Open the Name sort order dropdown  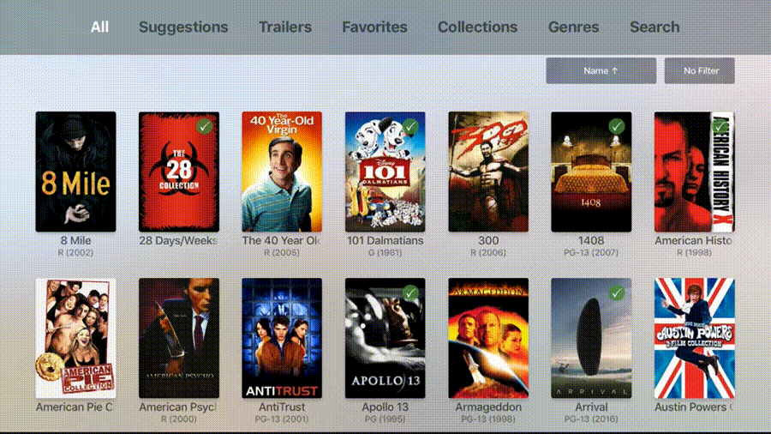click(x=601, y=71)
